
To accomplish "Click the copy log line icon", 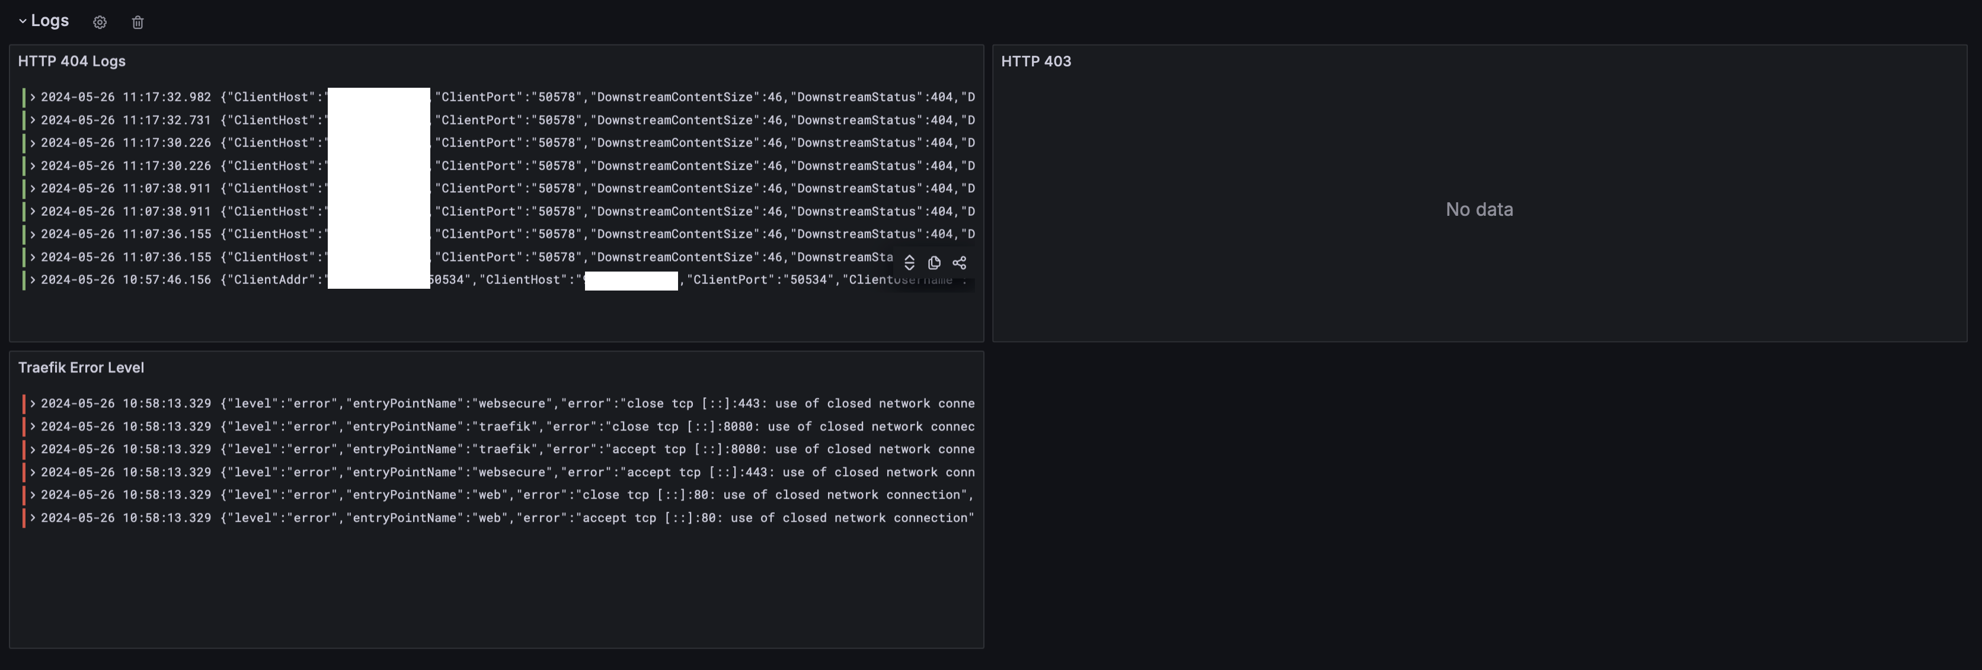I will pyautogui.click(x=934, y=263).
